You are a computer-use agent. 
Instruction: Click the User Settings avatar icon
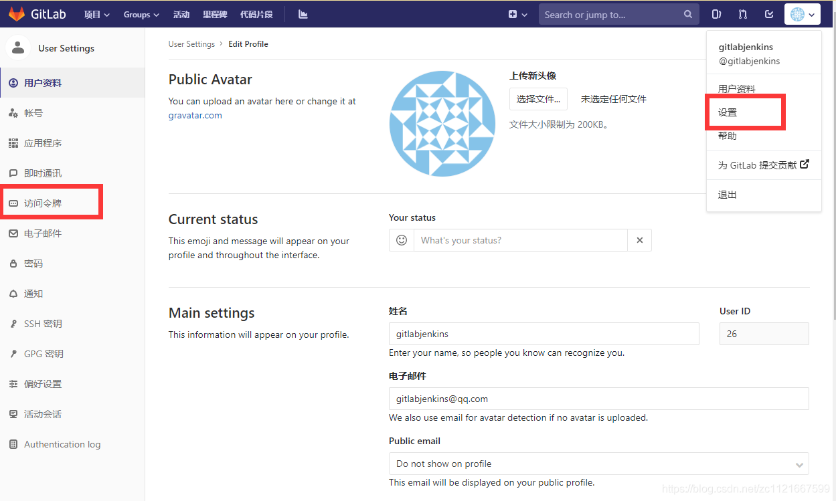click(x=18, y=47)
